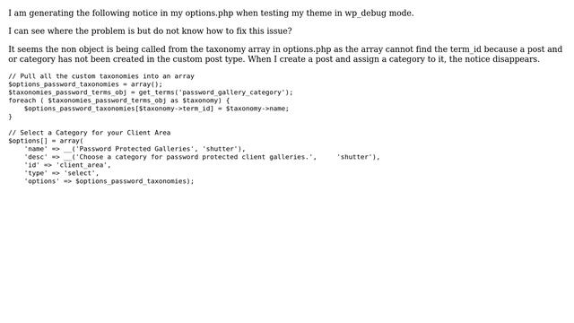The width and height of the screenshot is (574, 323).
Task: Click the $options_password_taxonomies = array() line
Action: click(x=85, y=84)
